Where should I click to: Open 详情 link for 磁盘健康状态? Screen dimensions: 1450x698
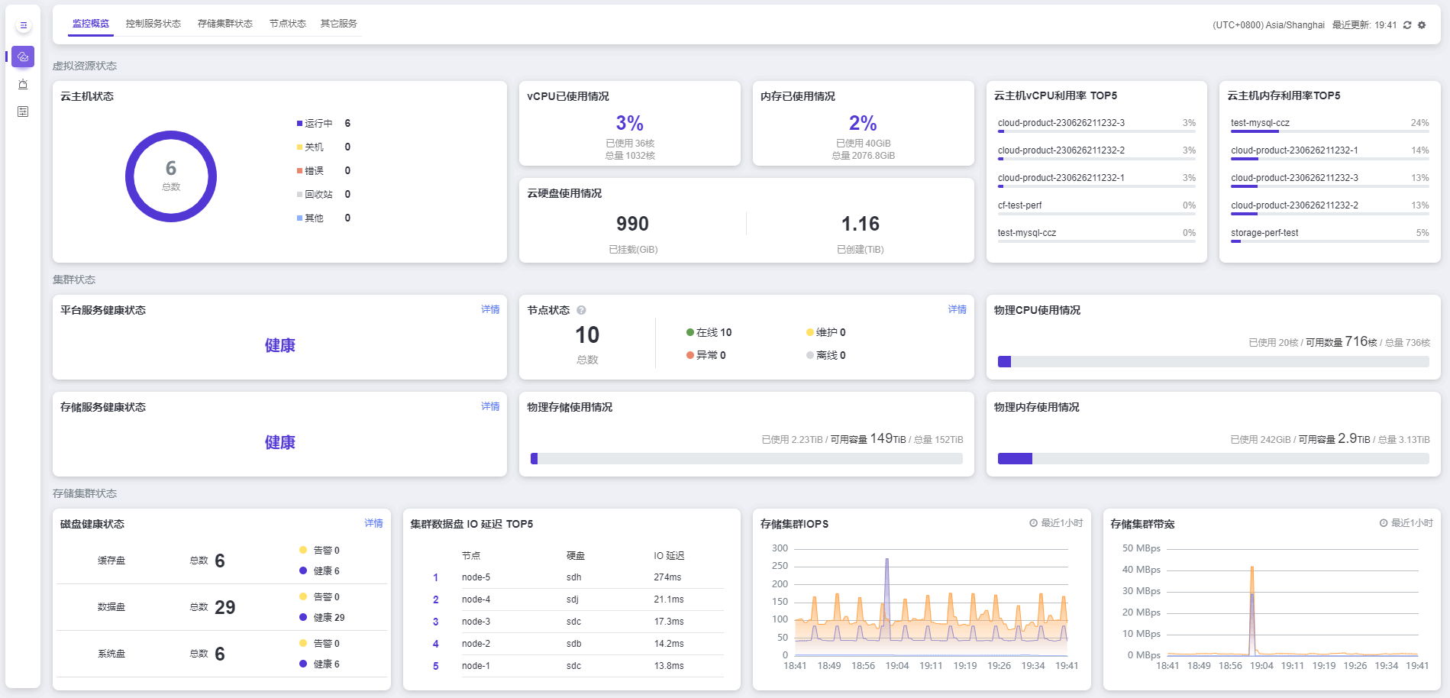click(373, 523)
